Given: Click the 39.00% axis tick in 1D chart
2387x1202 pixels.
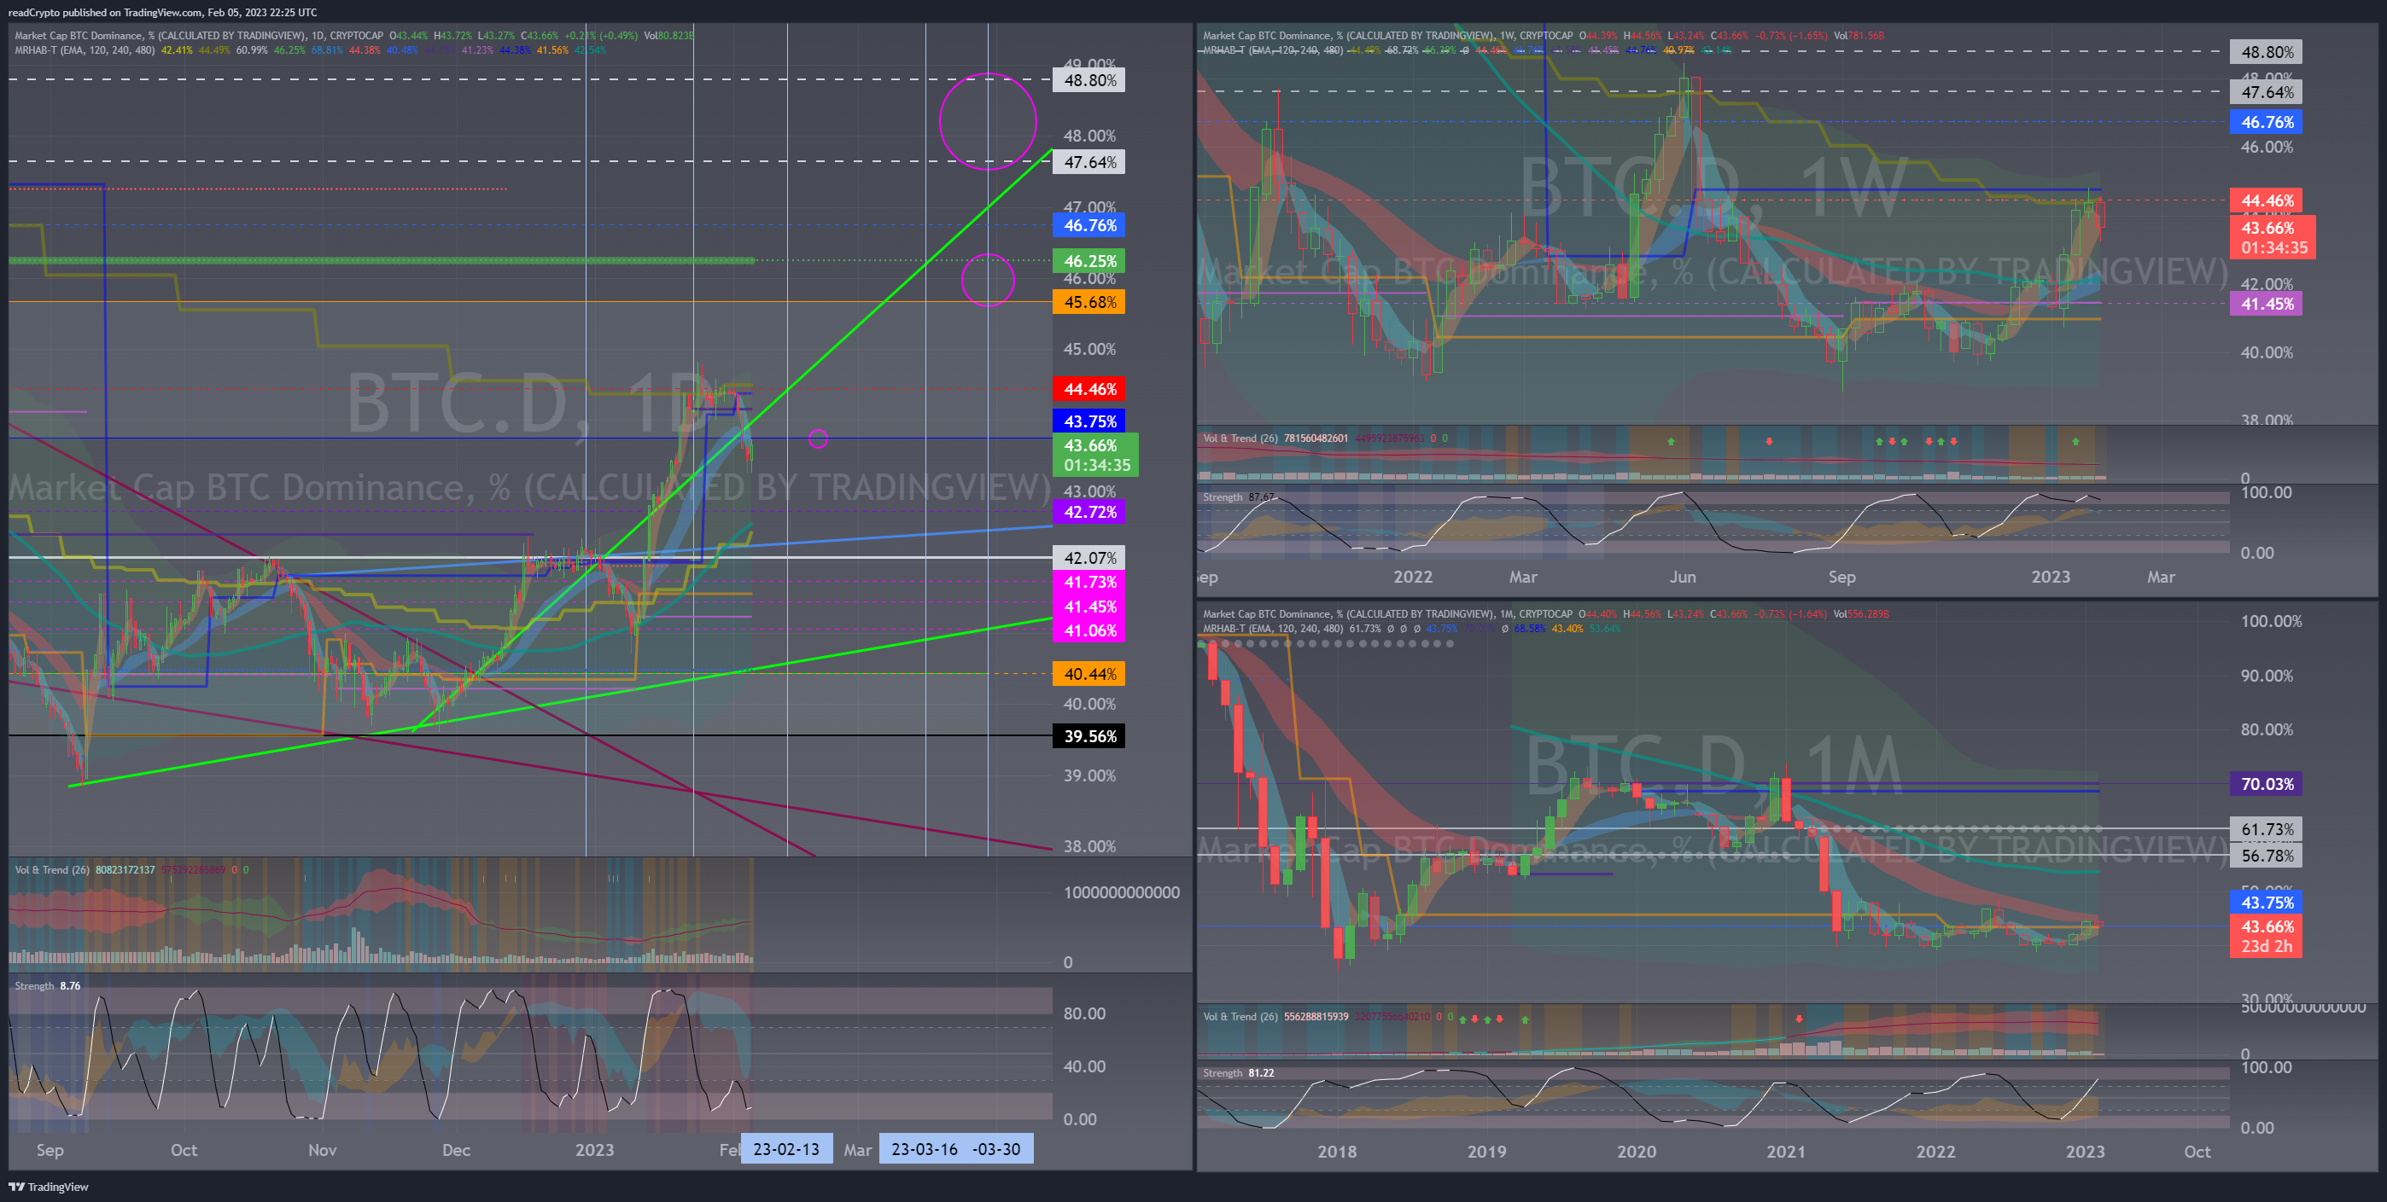Looking at the screenshot, I should [1088, 775].
